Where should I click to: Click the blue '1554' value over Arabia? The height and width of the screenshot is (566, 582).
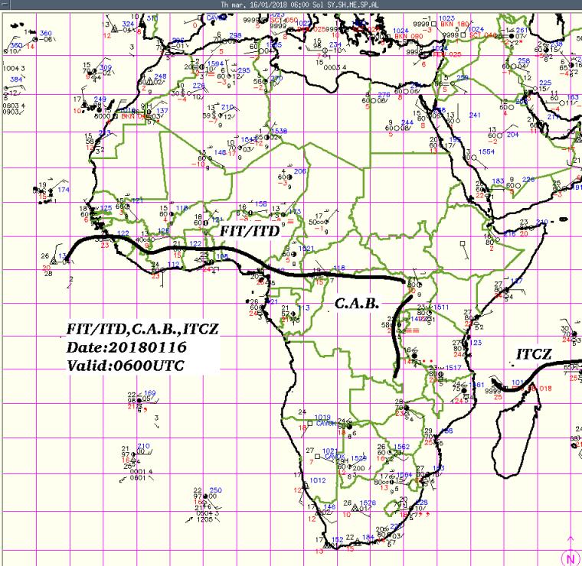[486, 151]
